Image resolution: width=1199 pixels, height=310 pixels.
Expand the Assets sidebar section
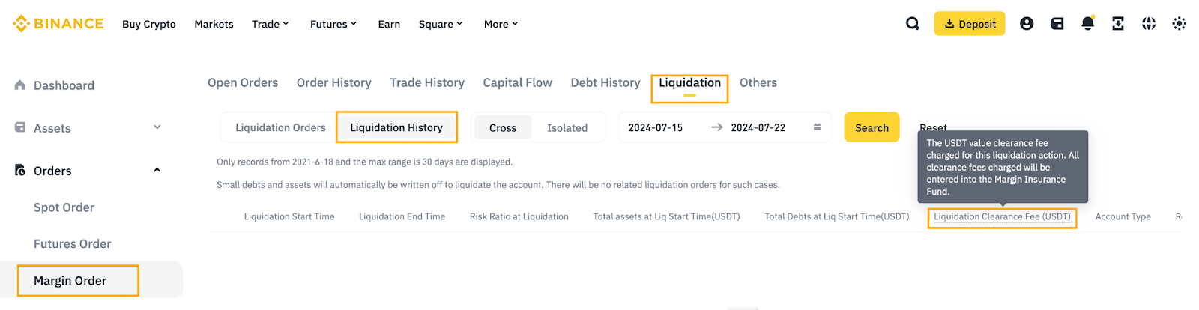(157, 127)
